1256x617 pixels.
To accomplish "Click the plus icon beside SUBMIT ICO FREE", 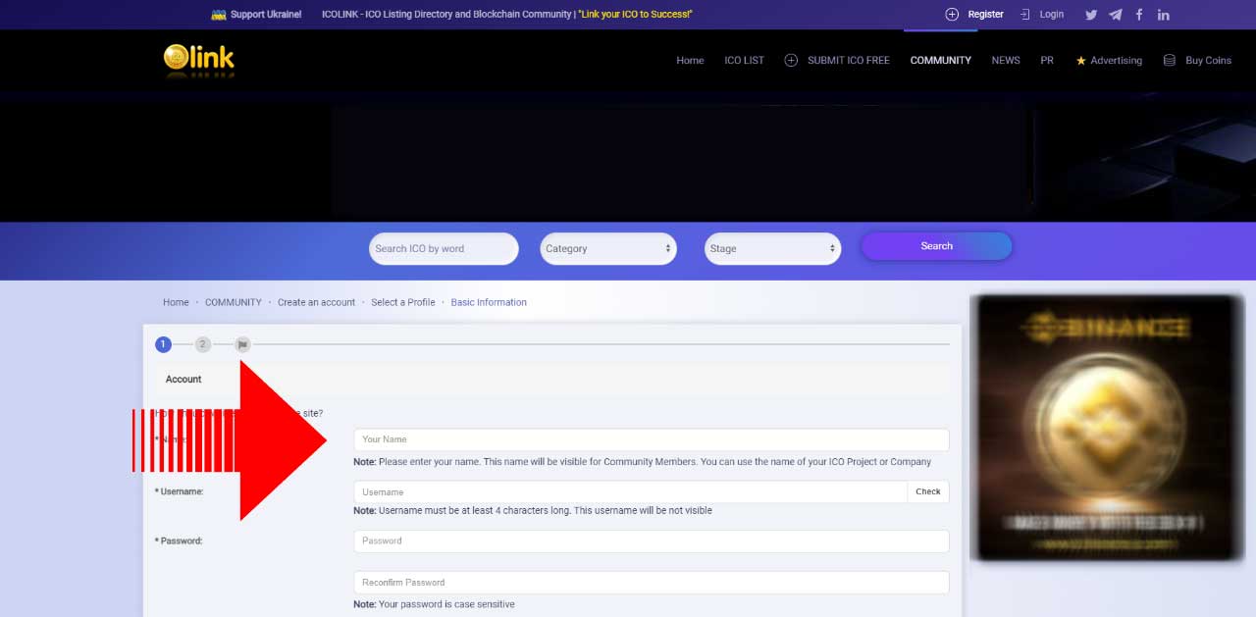I will coord(791,60).
